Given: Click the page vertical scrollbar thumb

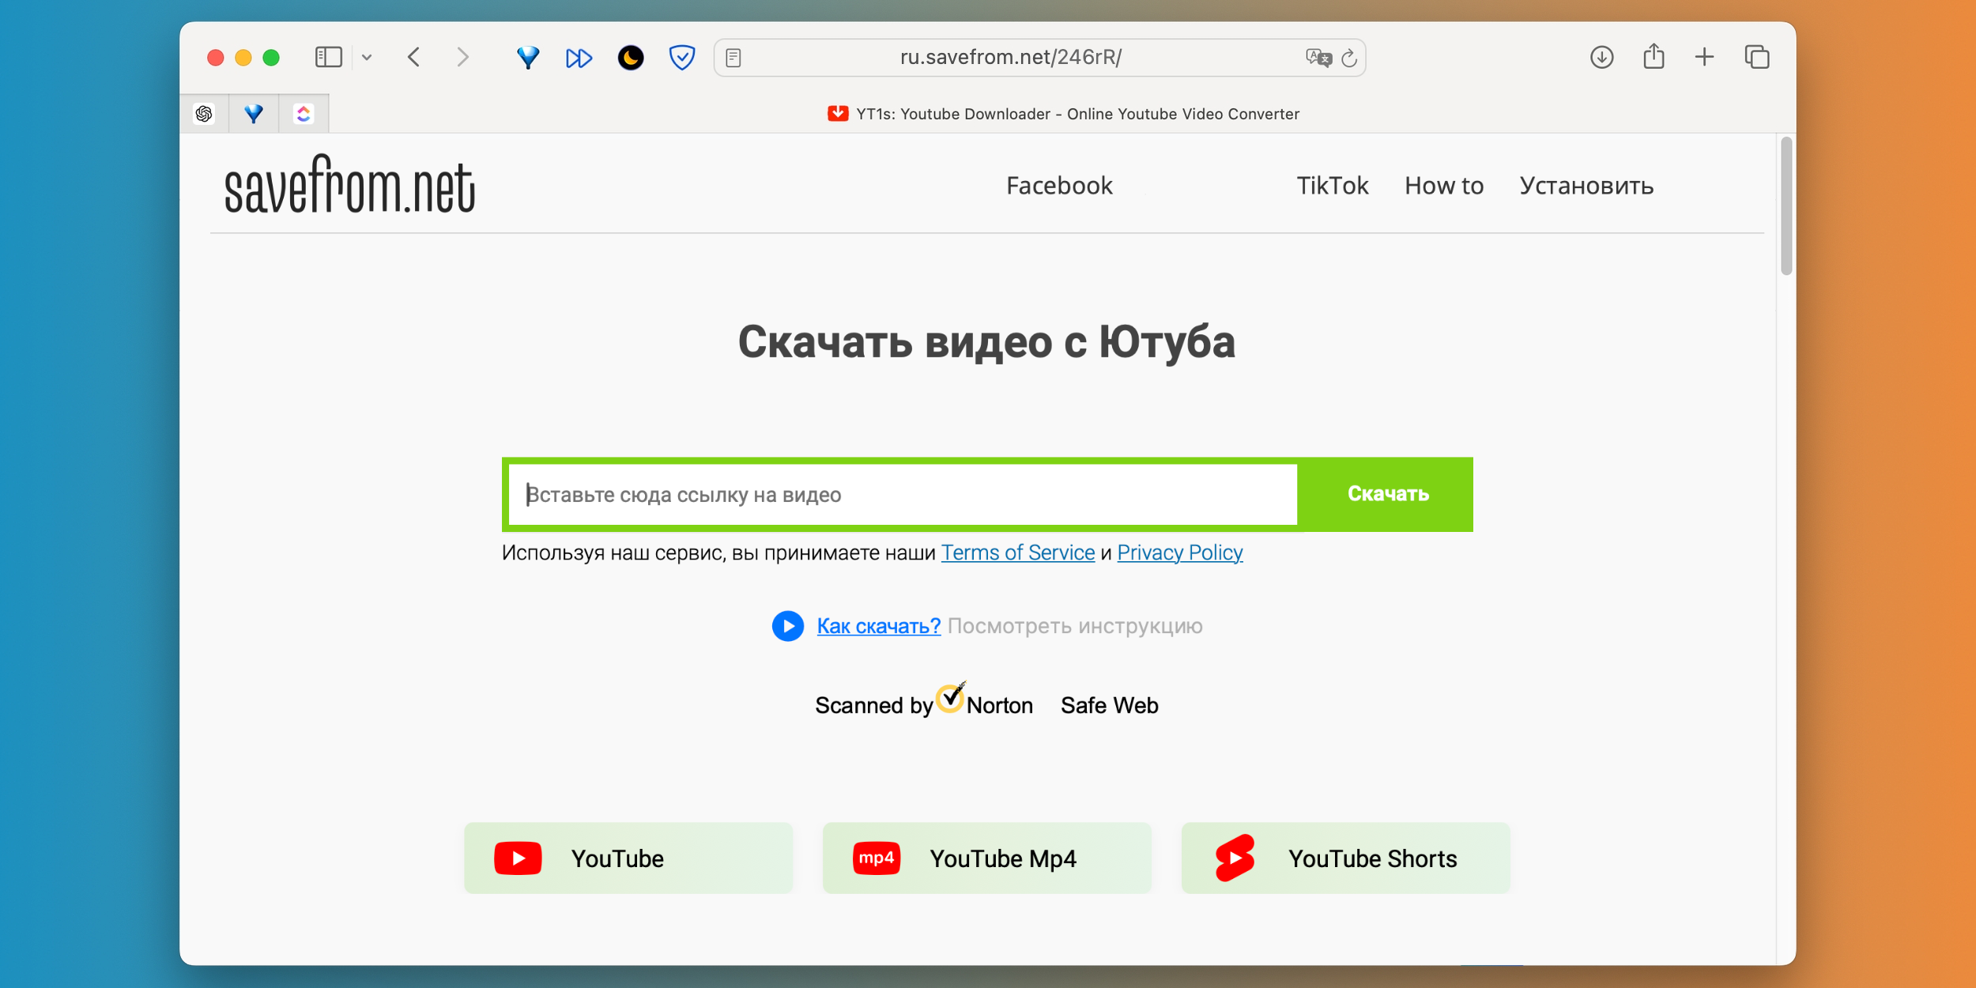Looking at the screenshot, I should tap(1786, 206).
